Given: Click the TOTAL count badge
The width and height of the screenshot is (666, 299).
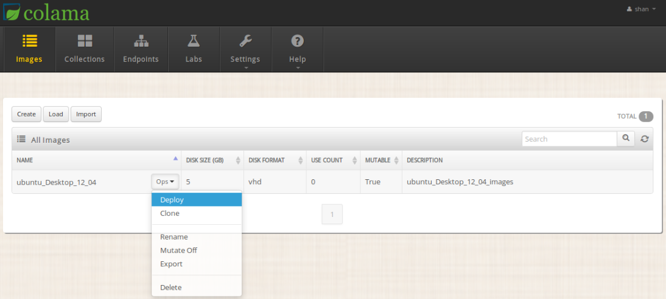Looking at the screenshot, I should pos(646,116).
